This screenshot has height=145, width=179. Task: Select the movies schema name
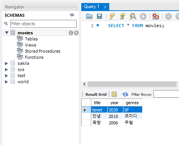25,33
